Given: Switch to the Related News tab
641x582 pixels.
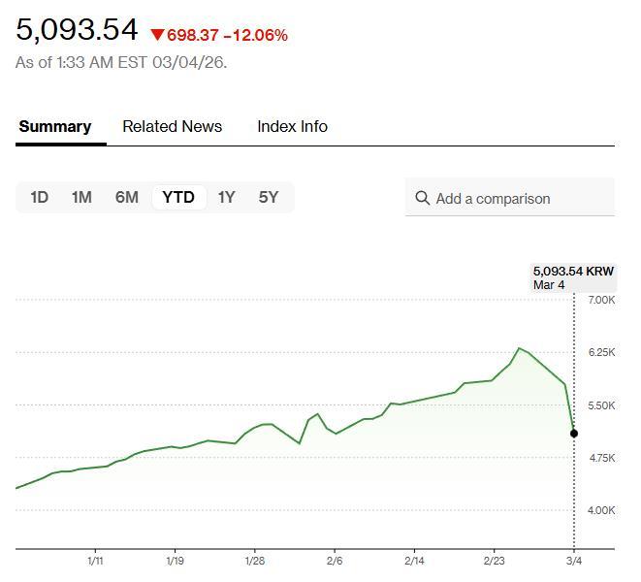Looking at the screenshot, I should pyautogui.click(x=172, y=126).
